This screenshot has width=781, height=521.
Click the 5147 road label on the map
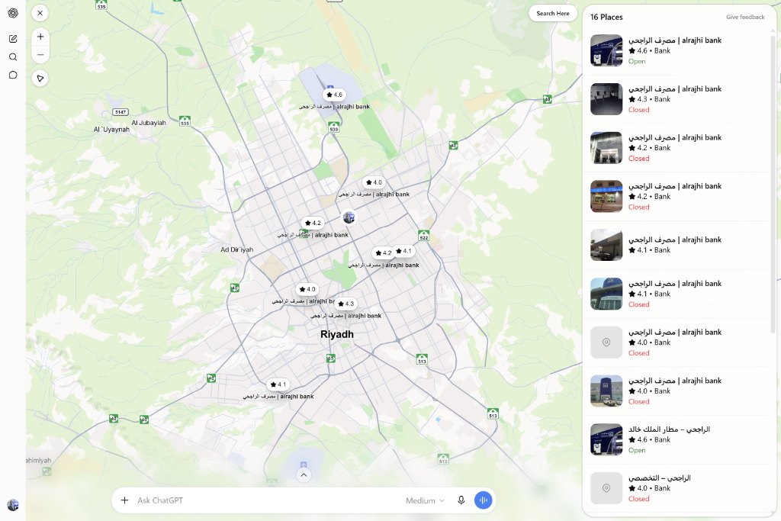pyautogui.click(x=121, y=112)
